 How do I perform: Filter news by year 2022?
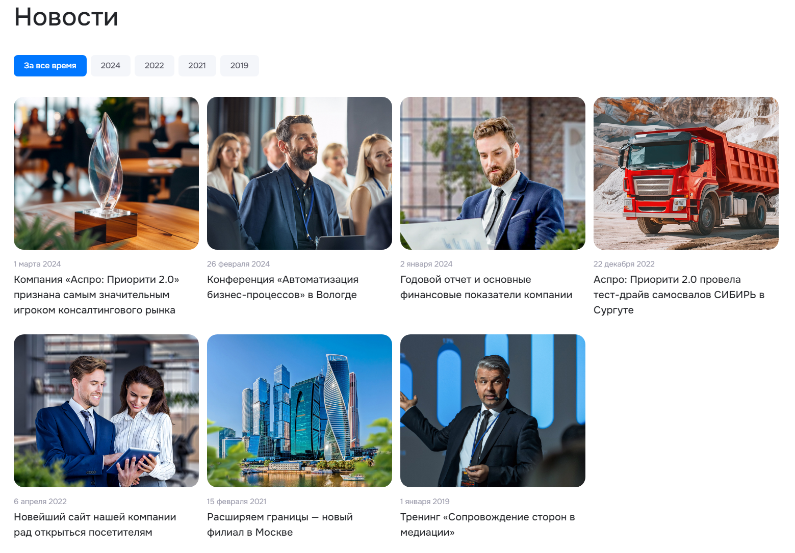155,66
